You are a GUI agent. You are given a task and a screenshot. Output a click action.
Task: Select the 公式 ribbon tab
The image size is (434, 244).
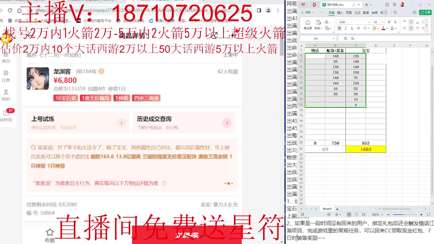[x=357, y=13]
